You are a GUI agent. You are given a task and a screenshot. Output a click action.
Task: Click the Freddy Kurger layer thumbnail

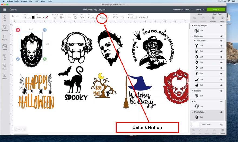coord(197,31)
